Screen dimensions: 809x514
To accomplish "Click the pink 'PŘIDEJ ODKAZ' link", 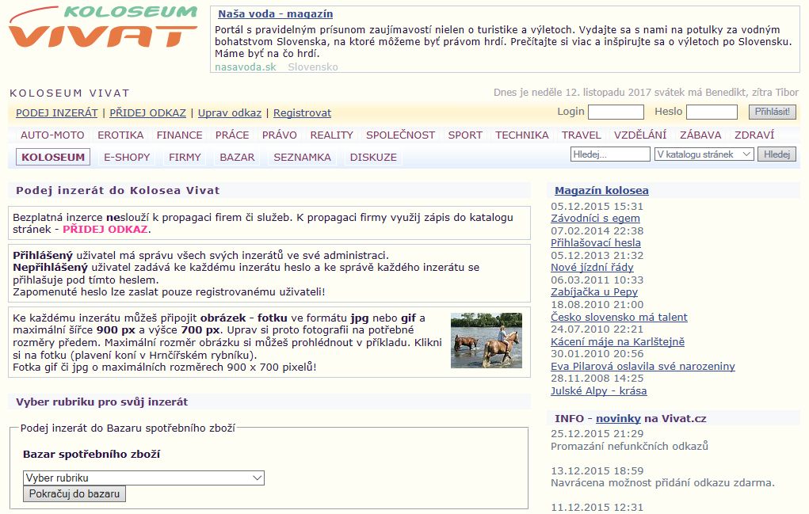I will 105,229.
